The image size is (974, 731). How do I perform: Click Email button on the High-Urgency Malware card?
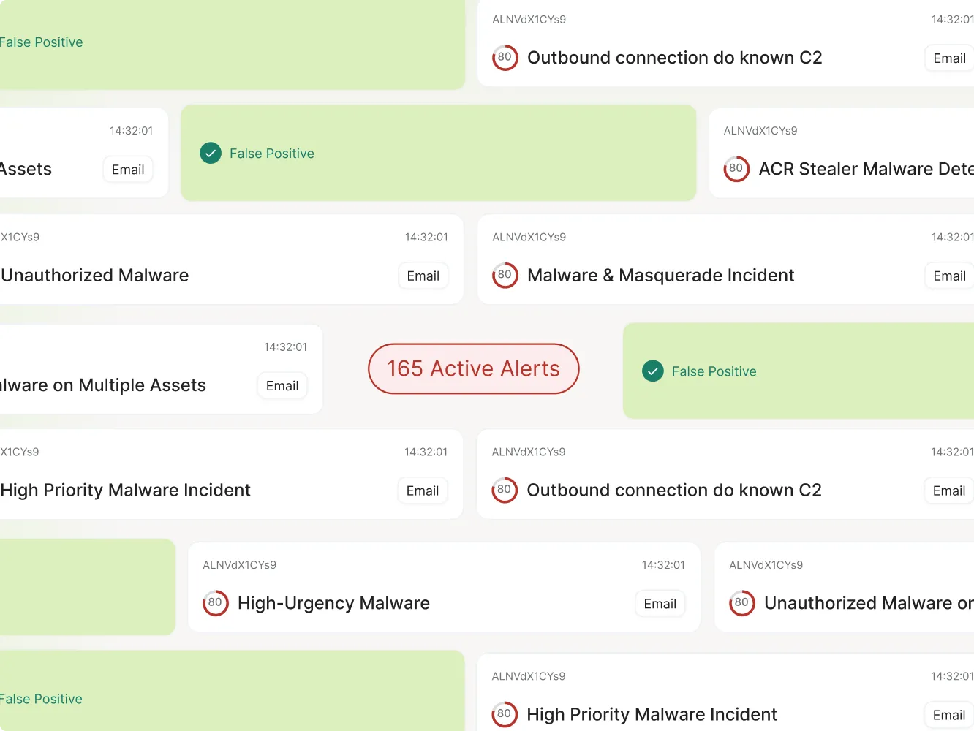coord(660,603)
